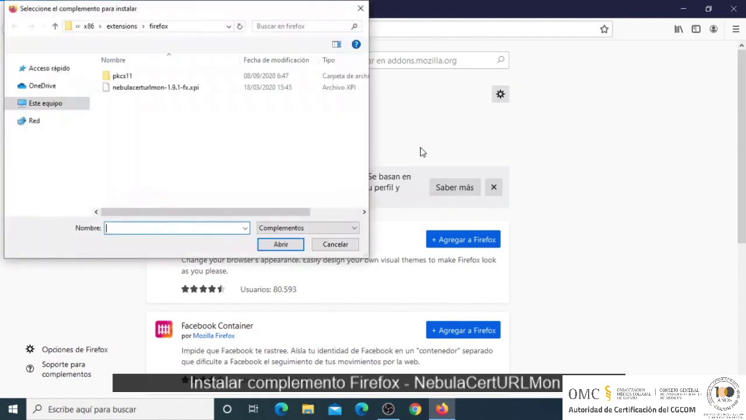Expand the Nombre filename dropdown arrow
This screenshot has height=420, width=746.
click(x=245, y=228)
